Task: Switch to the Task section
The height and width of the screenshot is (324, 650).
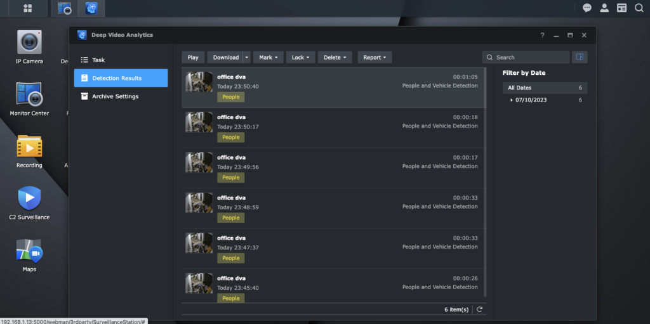Action: [98, 60]
